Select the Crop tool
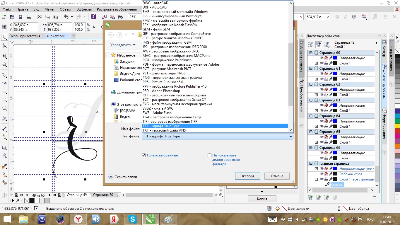The image size is (400, 225). click(x=4, y=56)
